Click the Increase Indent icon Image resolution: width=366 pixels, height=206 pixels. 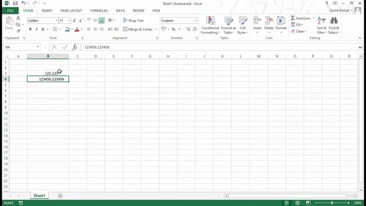pos(117,29)
